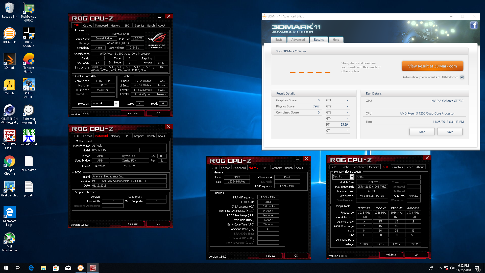Switch to 3DMark 11 taskbar button
The width and height of the screenshot is (485, 273).
(81, 268)
